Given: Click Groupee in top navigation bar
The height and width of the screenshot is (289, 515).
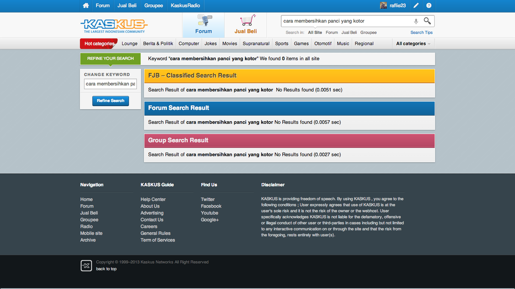Looking at the screenshot, I should tap(154, 6).
